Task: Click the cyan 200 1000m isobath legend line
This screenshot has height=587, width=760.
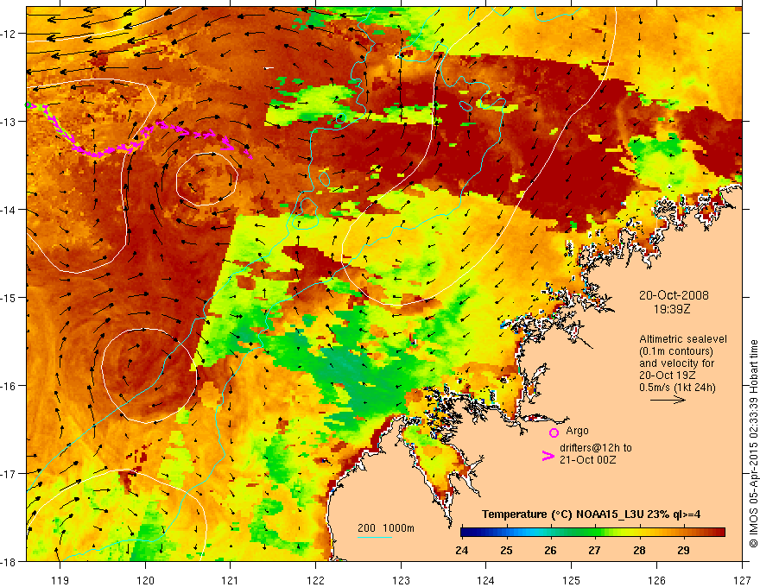Action: pyautogui.click(x=375, y=537)
